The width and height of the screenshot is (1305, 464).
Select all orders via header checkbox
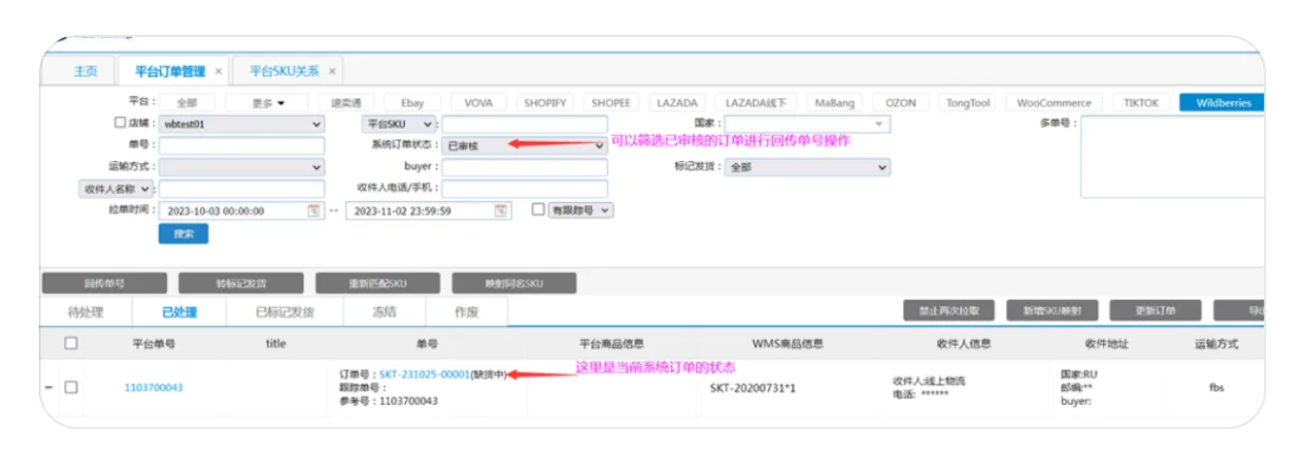(71, 344)
